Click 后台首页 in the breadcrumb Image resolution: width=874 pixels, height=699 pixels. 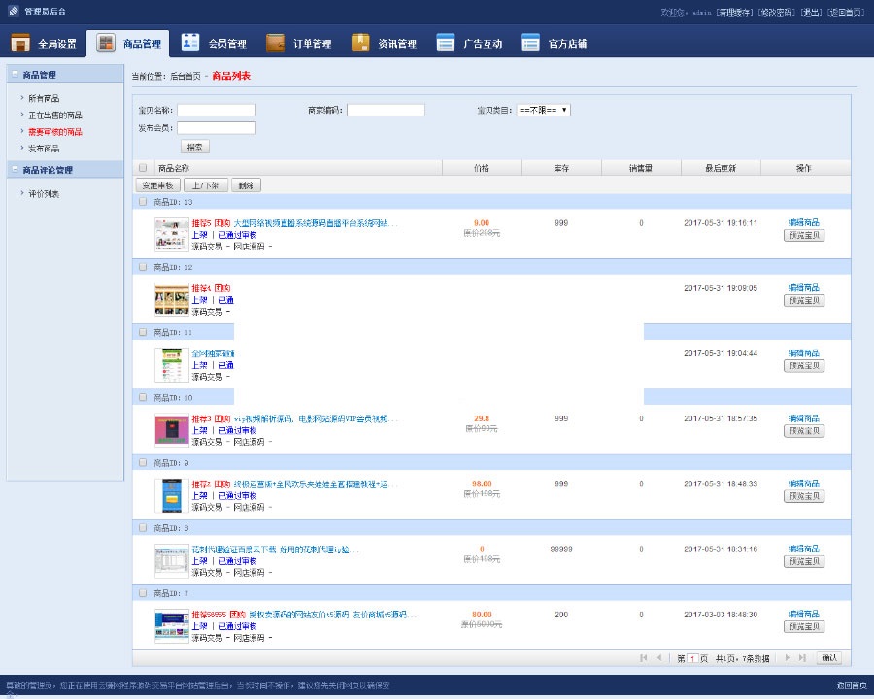pyautogui.click(x=185, y=76)
